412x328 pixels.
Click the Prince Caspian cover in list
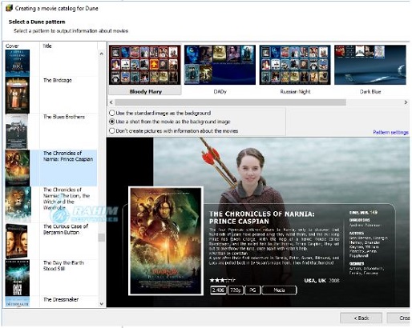(18, 168)
